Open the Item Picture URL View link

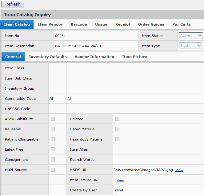point(120,180)
